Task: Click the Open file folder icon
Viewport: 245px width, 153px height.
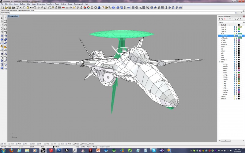Action: 6,7
